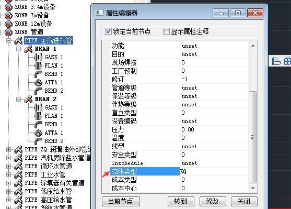Click the FLAN 1 flange icon under BRAN 1

point(38,65)
